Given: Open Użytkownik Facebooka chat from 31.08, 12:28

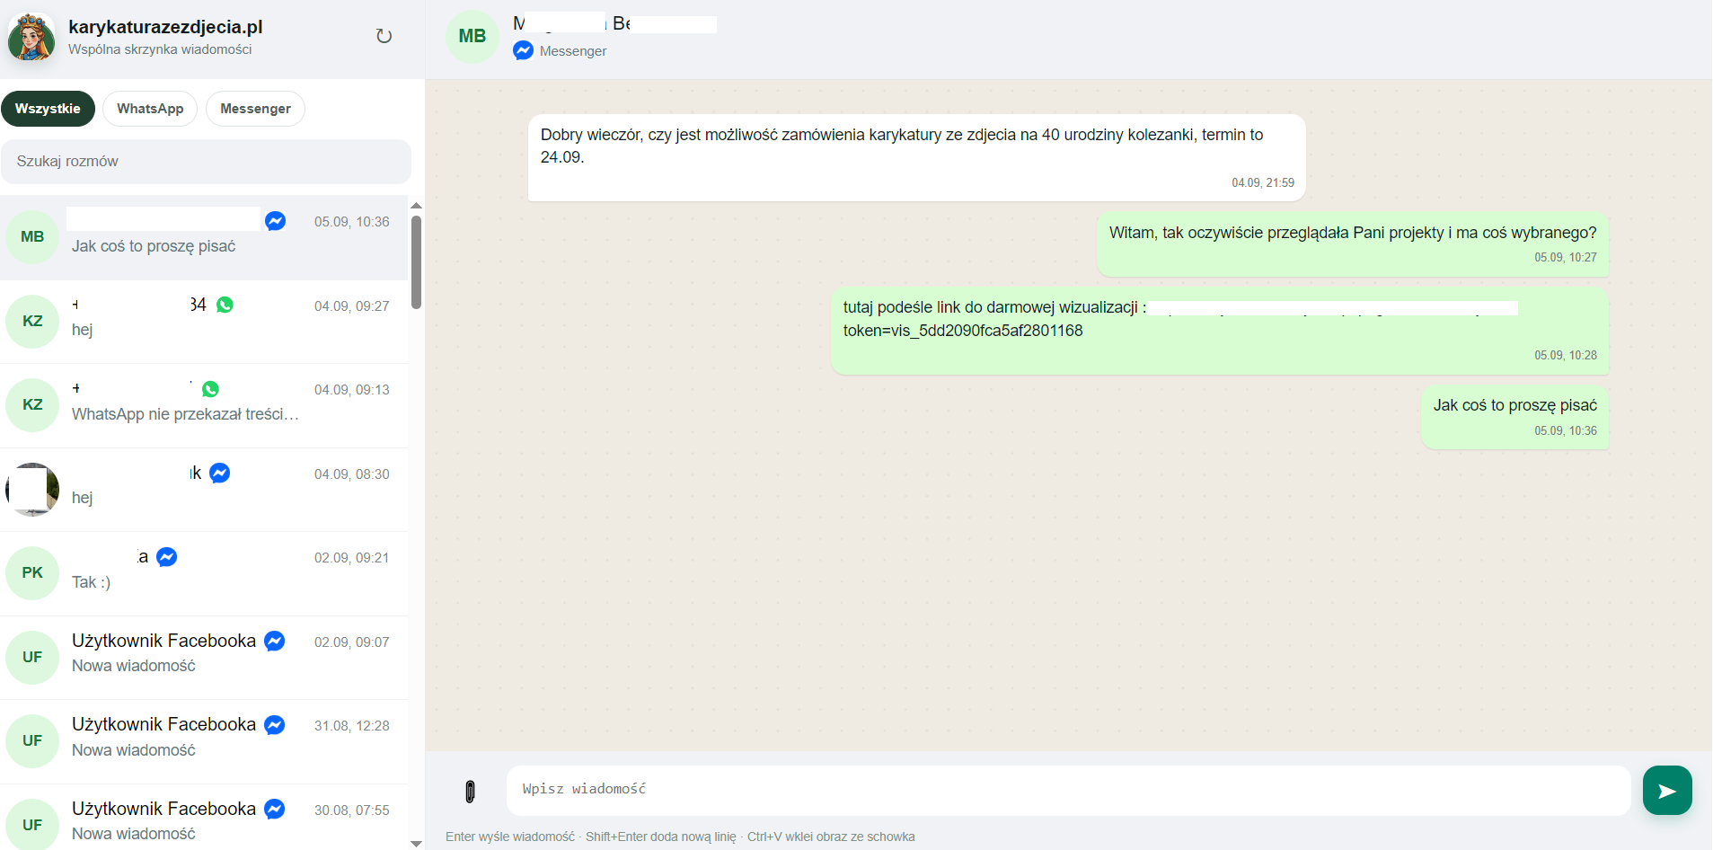Looking at the screenshot, I should point(204,741).
